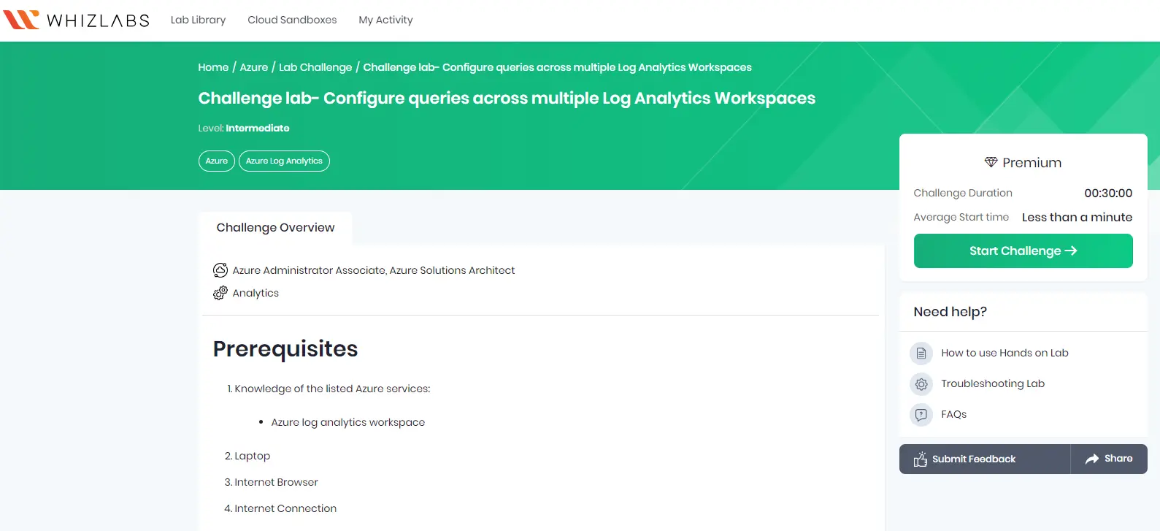Viewport: 1160px width, 531px height.
Task: Click the document icon beside How to use
Action: tap(921, 354)
